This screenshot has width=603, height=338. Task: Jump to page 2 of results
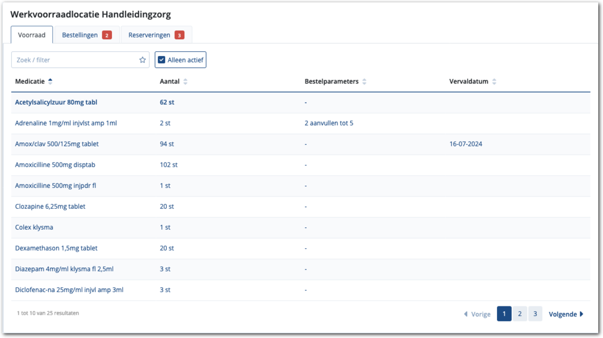[520, 314]
